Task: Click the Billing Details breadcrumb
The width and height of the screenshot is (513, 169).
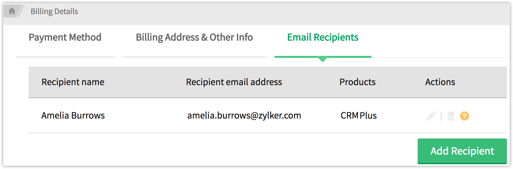Action: (54, 12)
